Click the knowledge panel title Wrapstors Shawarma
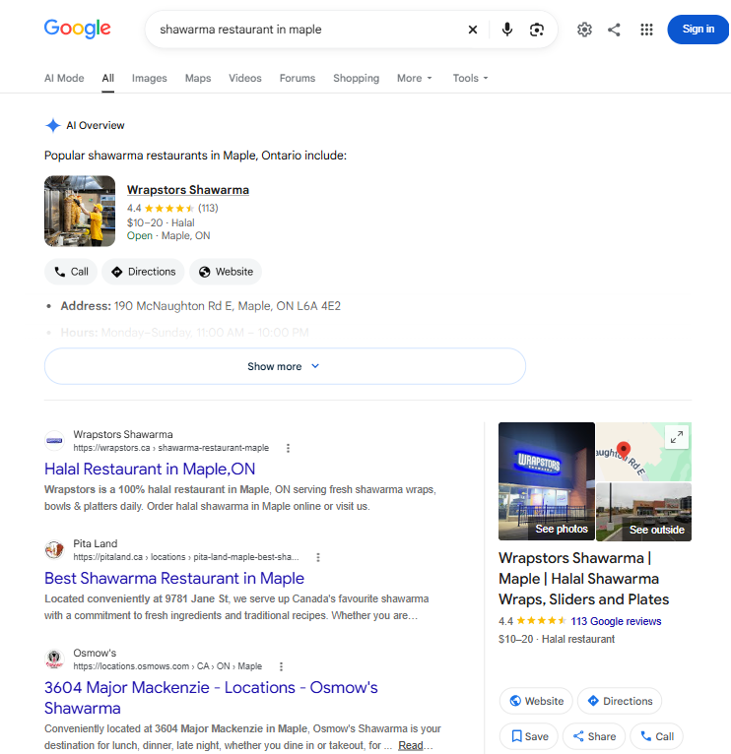This screenshot has width=731, height=754. click(584, 579)
